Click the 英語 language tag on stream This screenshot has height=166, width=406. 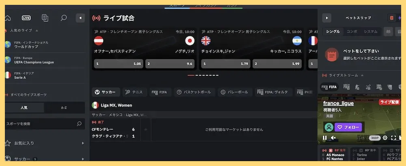330,116
